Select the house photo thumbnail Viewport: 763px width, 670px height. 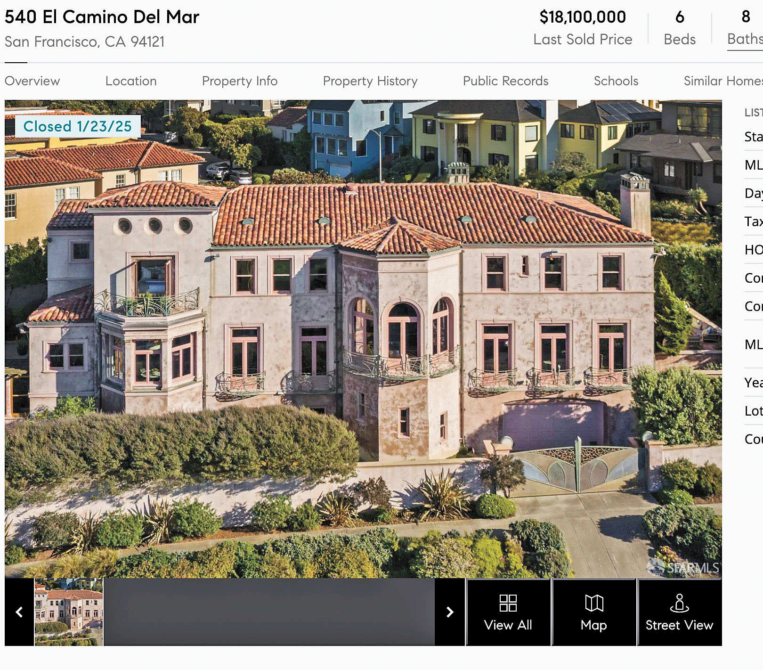click(x=69, y=612)
